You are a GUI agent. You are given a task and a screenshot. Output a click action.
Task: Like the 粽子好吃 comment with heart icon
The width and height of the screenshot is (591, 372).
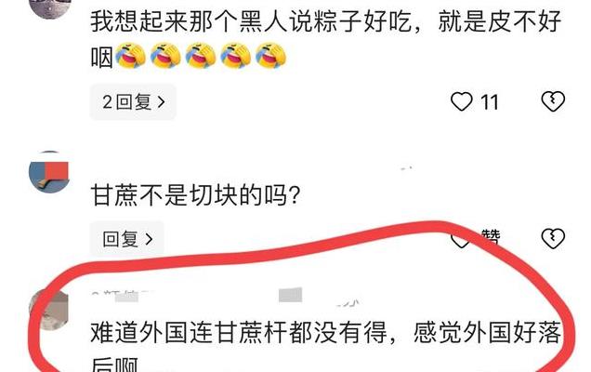coord(461,102)
